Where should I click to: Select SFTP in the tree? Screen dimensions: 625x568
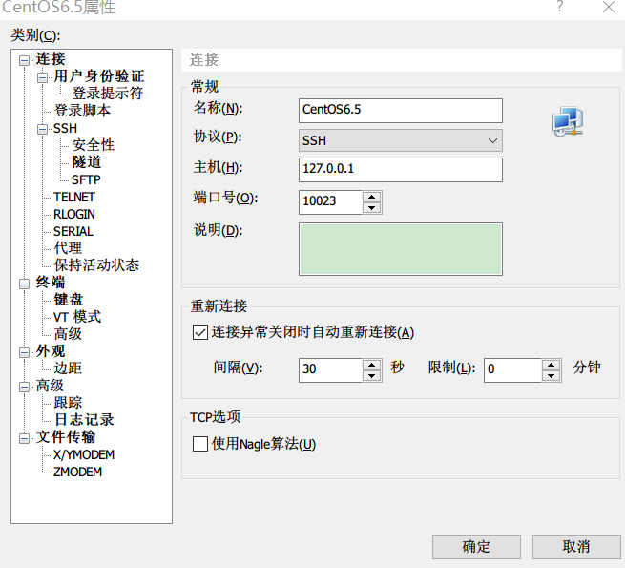coord(86,179)
